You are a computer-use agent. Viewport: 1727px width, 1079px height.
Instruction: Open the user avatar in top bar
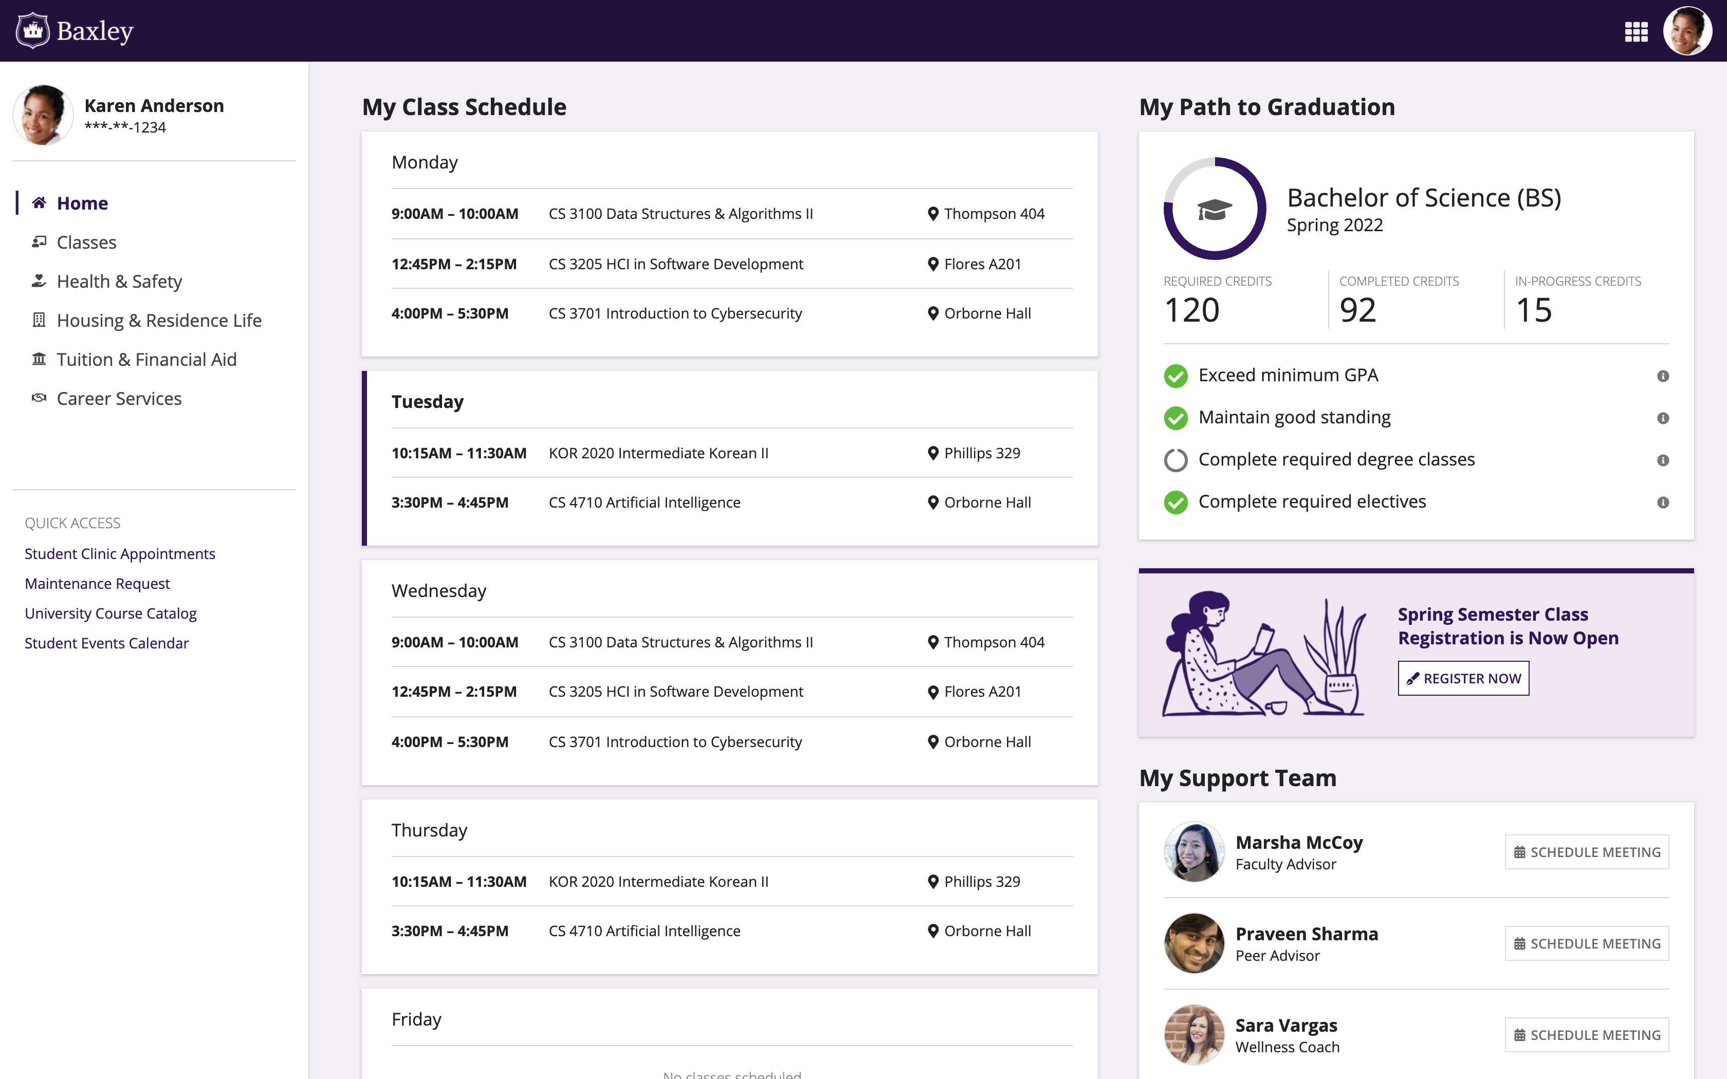1687,31
